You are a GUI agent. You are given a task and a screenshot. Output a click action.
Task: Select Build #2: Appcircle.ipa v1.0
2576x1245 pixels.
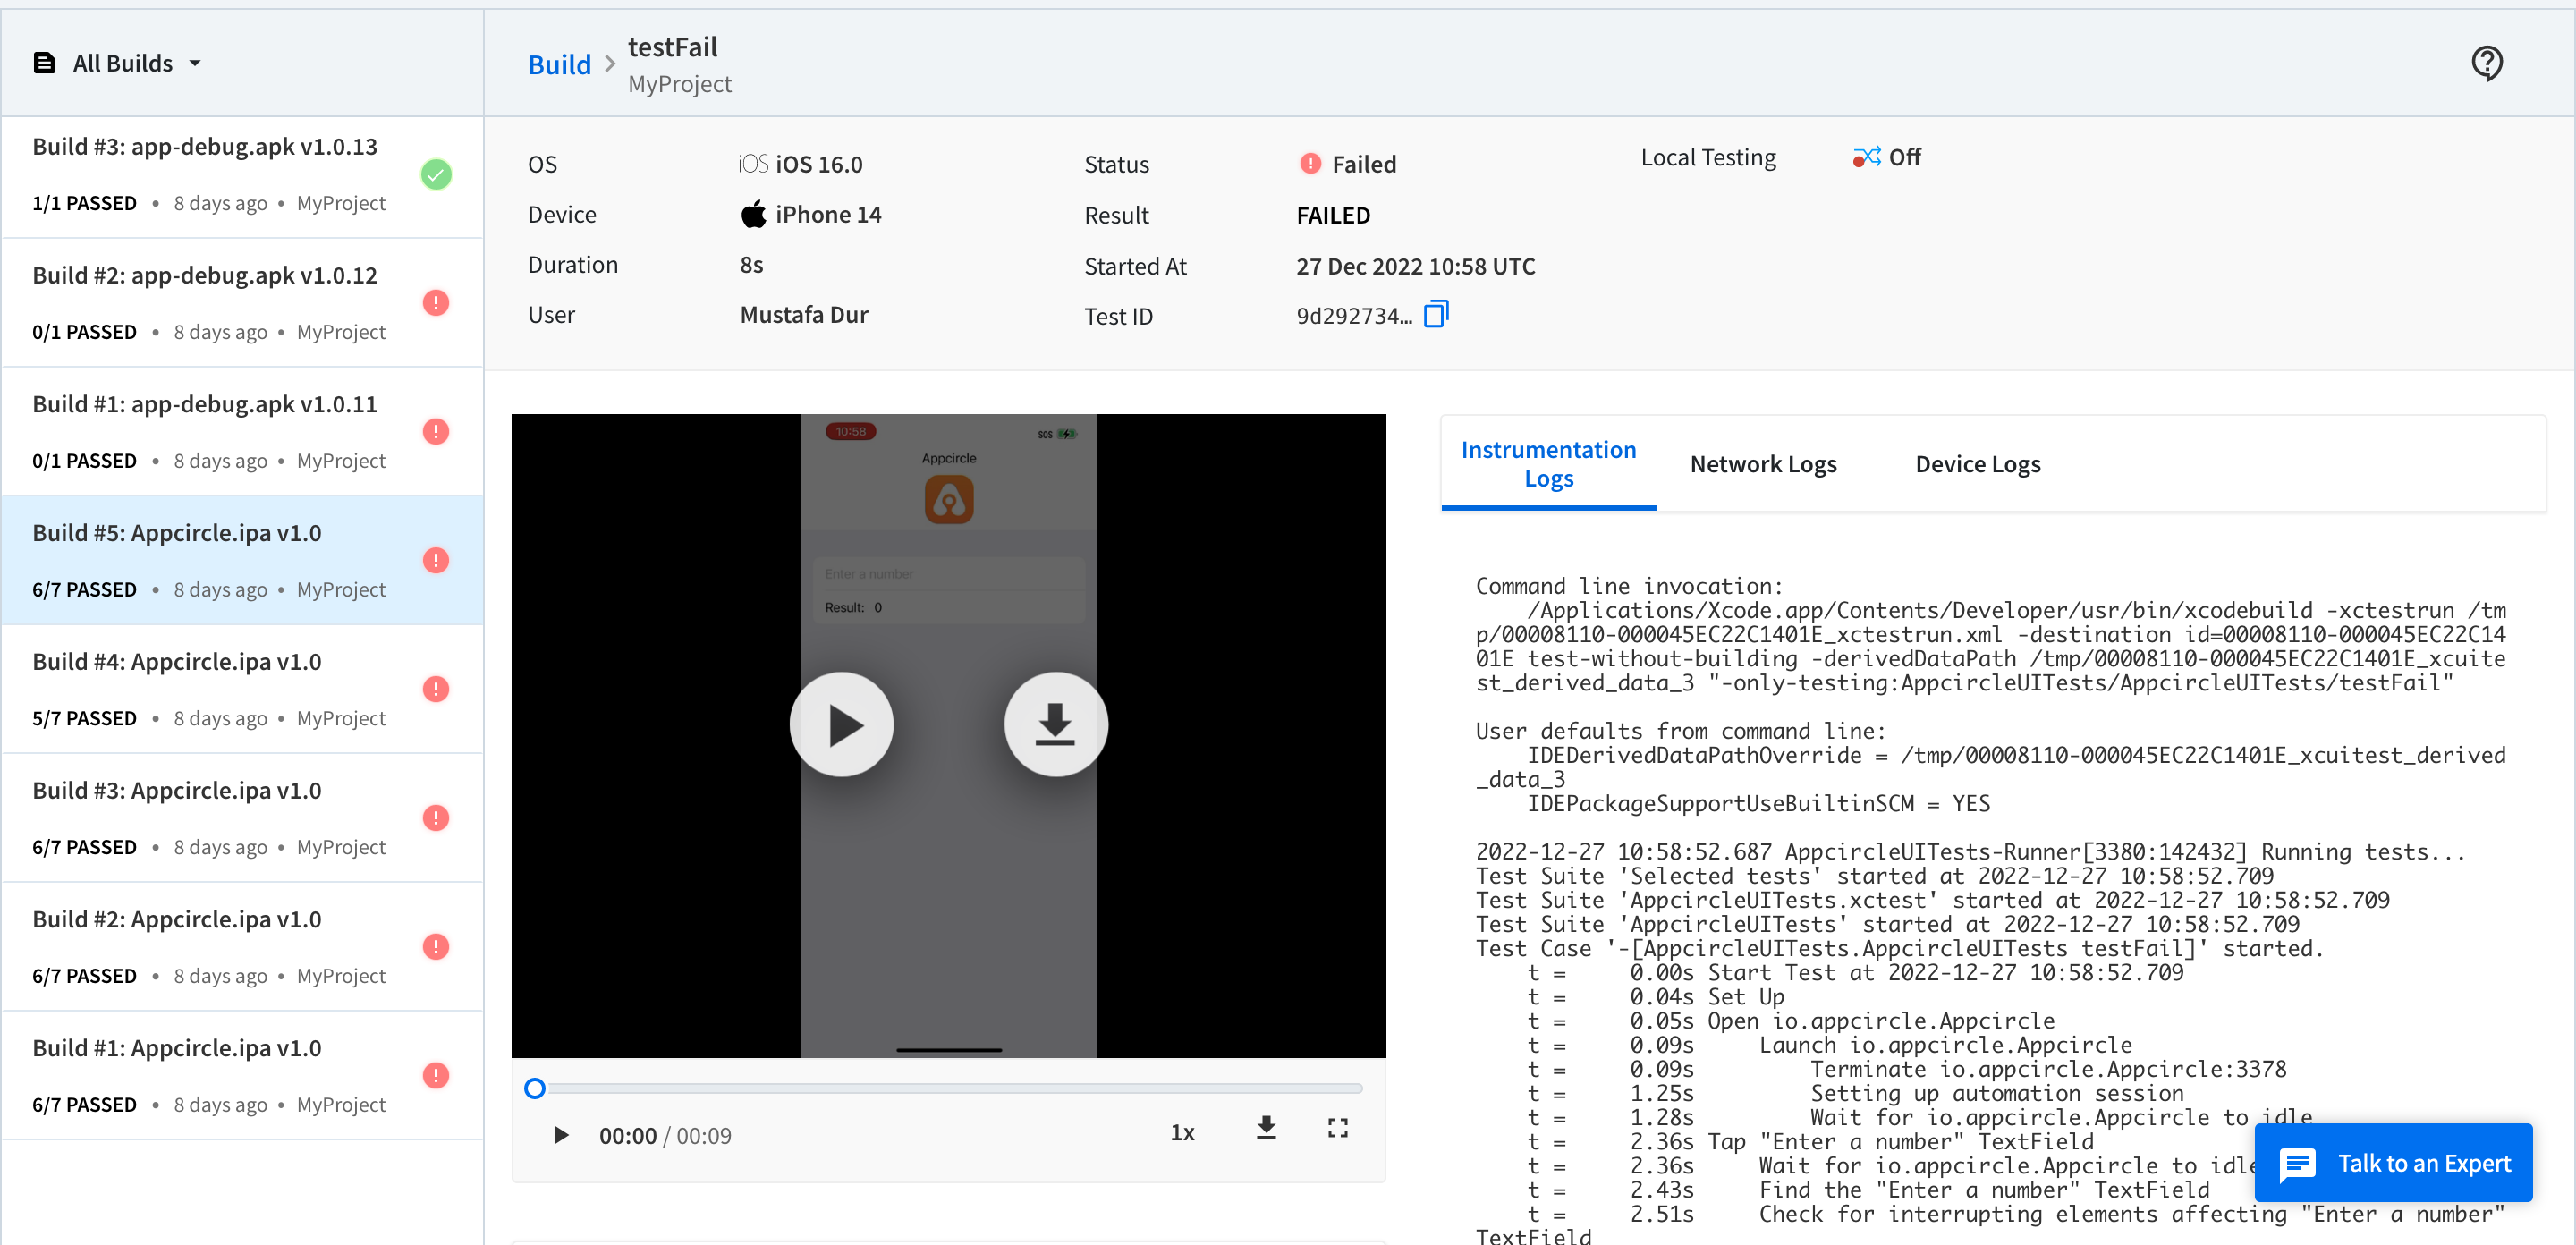click(242, 948)
